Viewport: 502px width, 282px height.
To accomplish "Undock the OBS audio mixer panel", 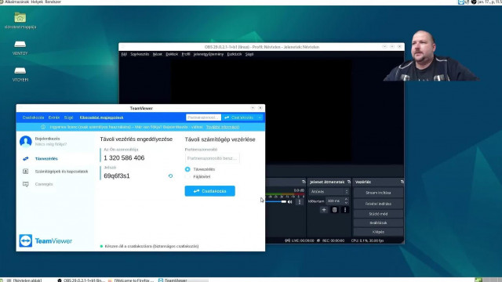I will point(304,182).
